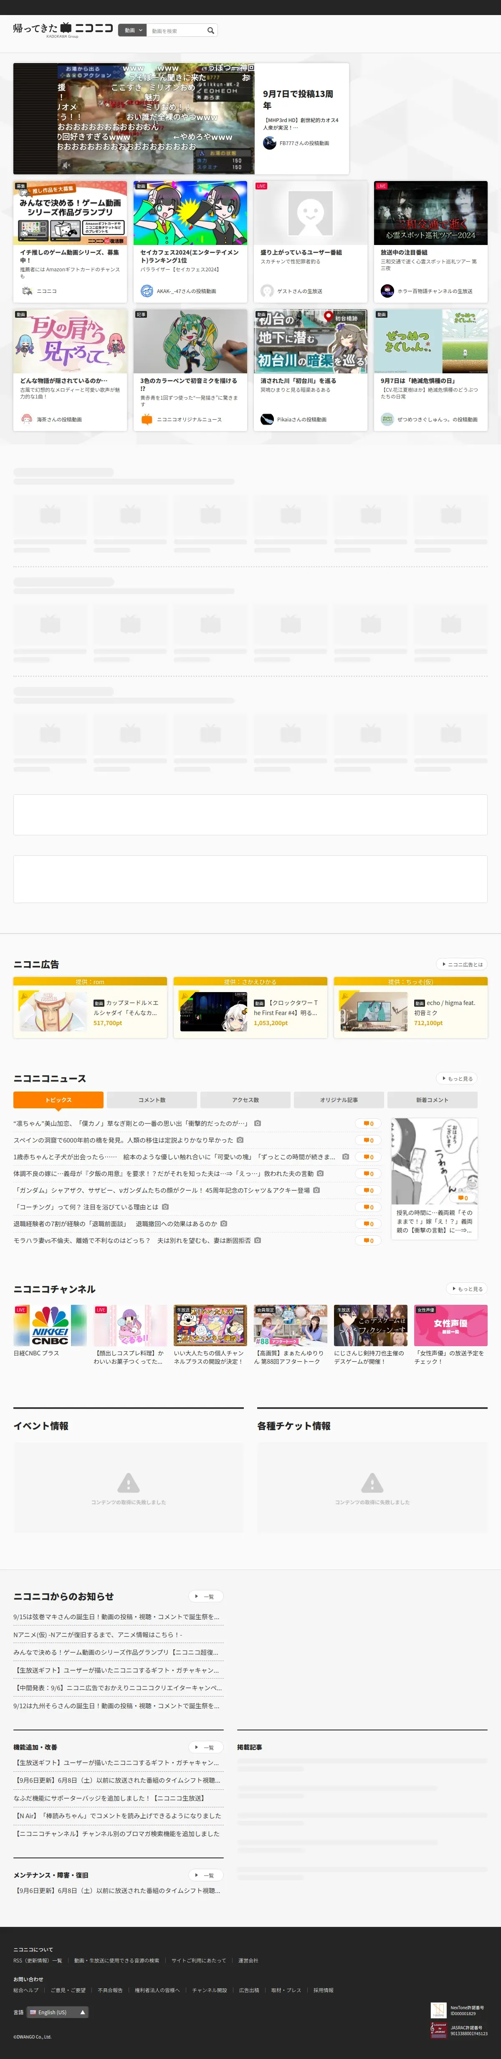This screenshot has width=501, height=2059.
Task: Open footer チャンネル開設 link
Action: 209,1990
